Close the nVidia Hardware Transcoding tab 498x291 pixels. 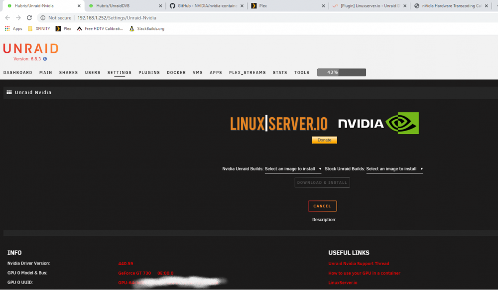(x=486, y=5)
